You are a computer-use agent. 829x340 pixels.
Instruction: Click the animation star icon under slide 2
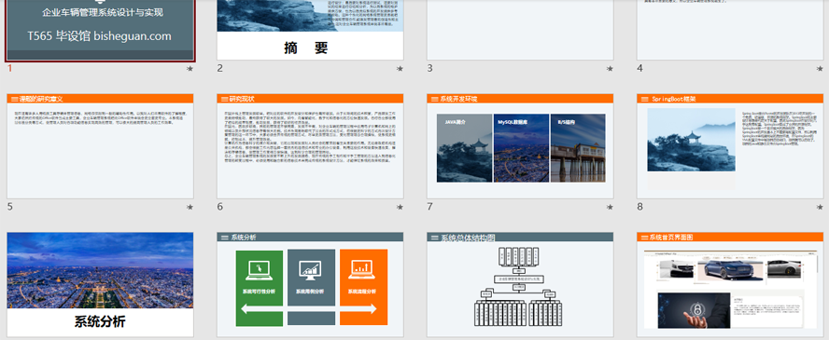[400, 69]
